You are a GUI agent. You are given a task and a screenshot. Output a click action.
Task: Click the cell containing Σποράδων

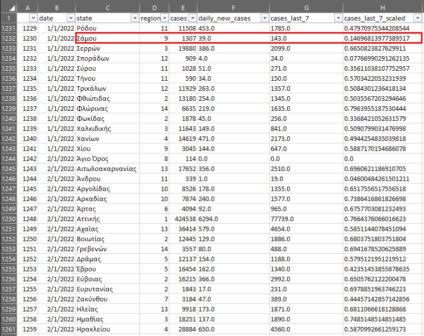(x=108, y=59)
